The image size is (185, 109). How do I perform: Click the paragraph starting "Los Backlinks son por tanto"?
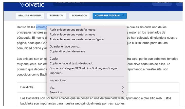pos(96,101)
